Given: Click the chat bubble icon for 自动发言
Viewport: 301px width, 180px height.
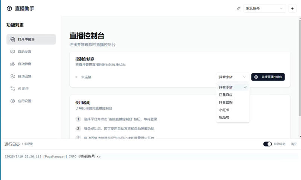Looking at the screenshot, I should [x=13, y=52].
